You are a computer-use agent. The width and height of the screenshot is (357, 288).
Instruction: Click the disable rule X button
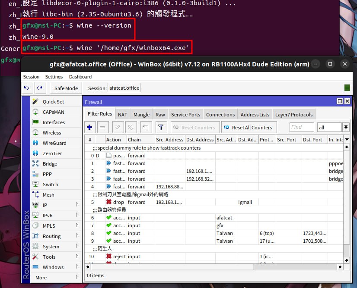click(x=131, y=127)
